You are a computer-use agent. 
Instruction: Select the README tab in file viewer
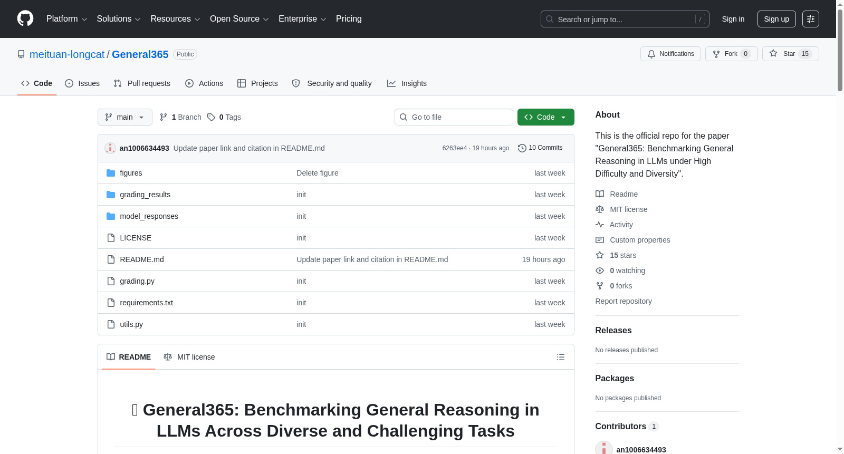click(129, 357)
